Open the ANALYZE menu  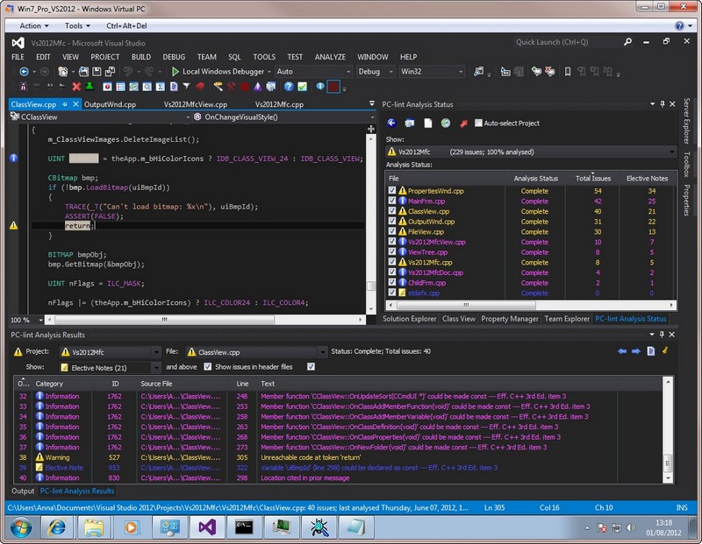click(x=330, y=57)
